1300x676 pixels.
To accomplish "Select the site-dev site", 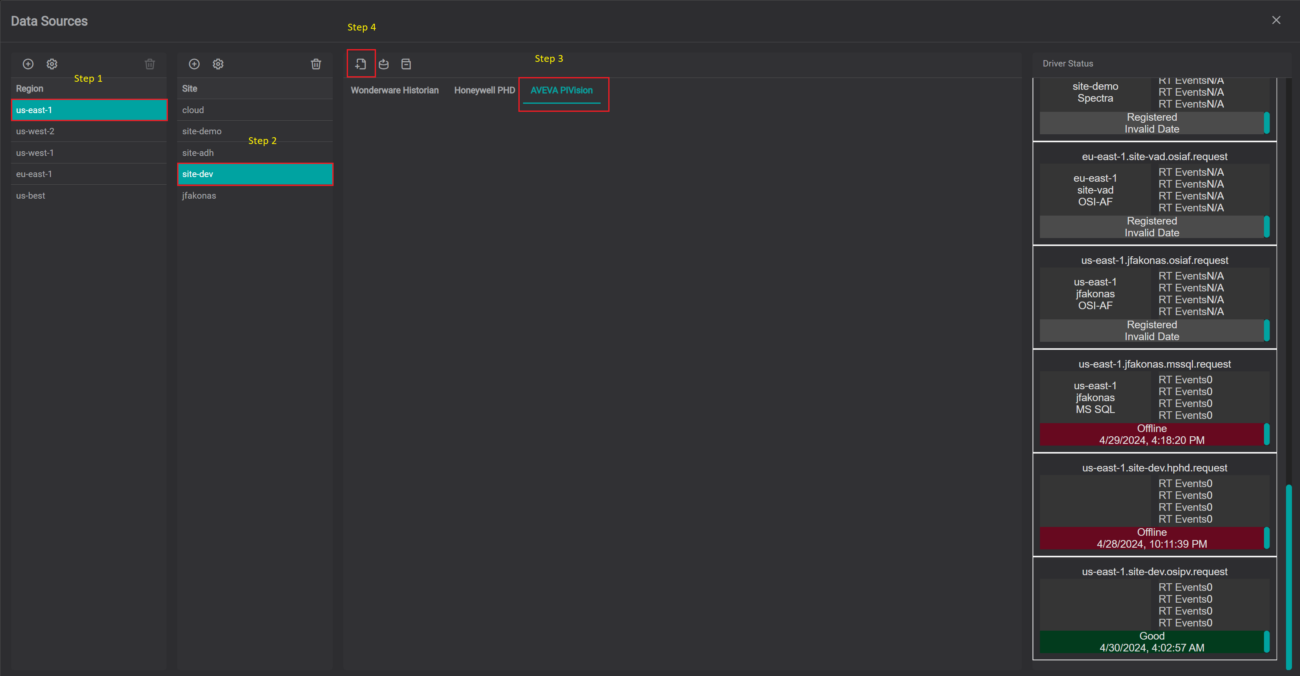I will pos(255,174).
